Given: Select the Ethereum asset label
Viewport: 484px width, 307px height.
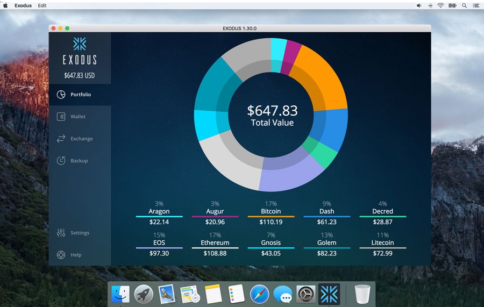Looking at the screenshot, I should [x=215, y=242].
